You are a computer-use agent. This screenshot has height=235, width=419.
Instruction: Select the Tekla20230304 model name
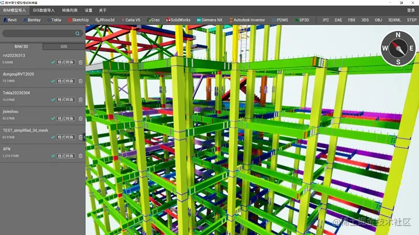coord(16,93)
